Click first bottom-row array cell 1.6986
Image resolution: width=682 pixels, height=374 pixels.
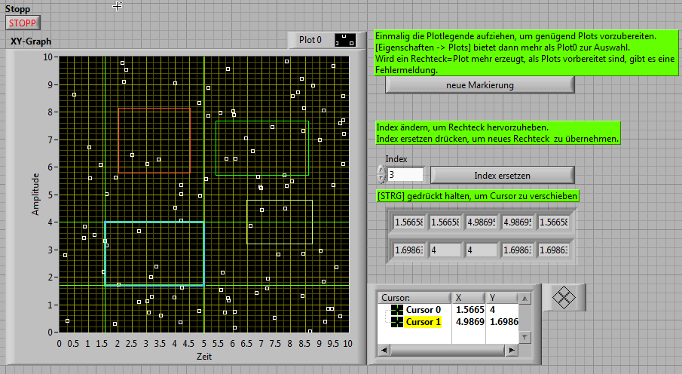tap(408, 250)
